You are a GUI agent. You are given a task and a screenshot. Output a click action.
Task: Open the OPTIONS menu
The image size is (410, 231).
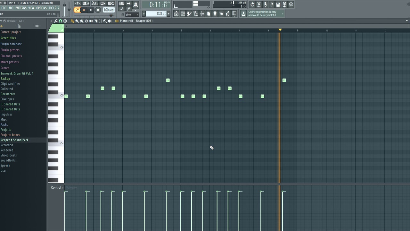click(x=42, y=8)
